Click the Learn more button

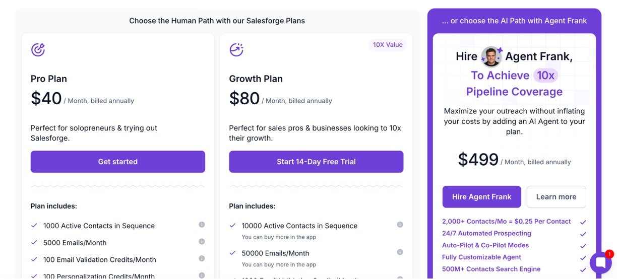click(556, 197)
